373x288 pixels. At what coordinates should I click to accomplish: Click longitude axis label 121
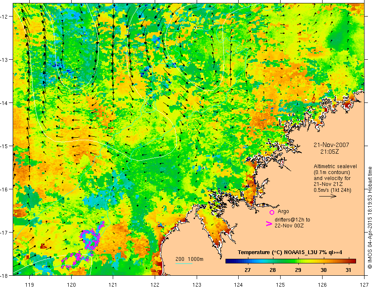[x=113, y=285]
